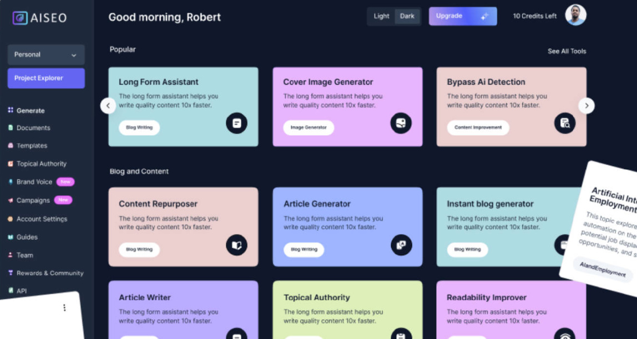This screenshot has width=637, height=339.
Task: Click the next carousel arrow
Action: [586, 106]
